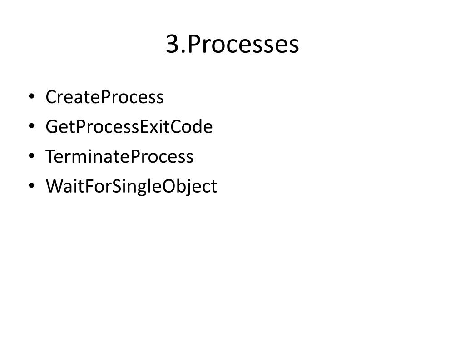The height and width of the screenshot is (349, 465).
Task: Select the GetProcessExitCode bullet text
Action: click(x=129, y=126)
